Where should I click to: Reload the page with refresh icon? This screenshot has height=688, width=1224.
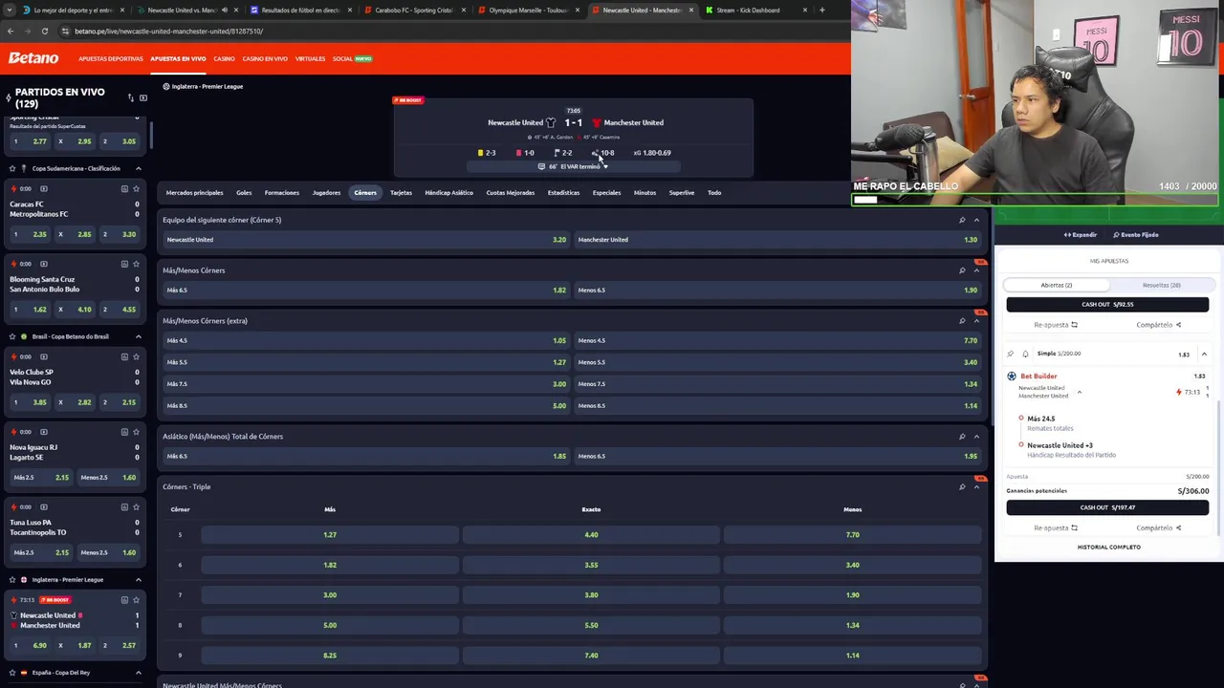44,31
